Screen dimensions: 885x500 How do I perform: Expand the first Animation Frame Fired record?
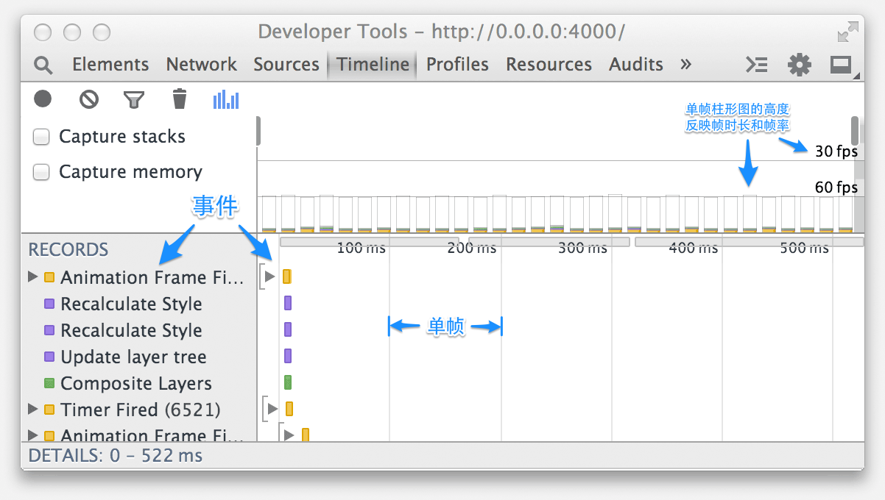(x=32, y=277)
